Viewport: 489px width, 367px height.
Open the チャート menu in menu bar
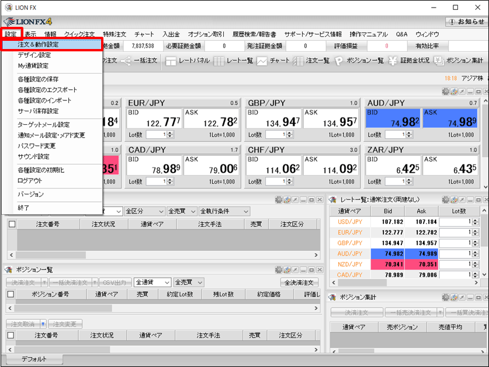coord(144,34)
